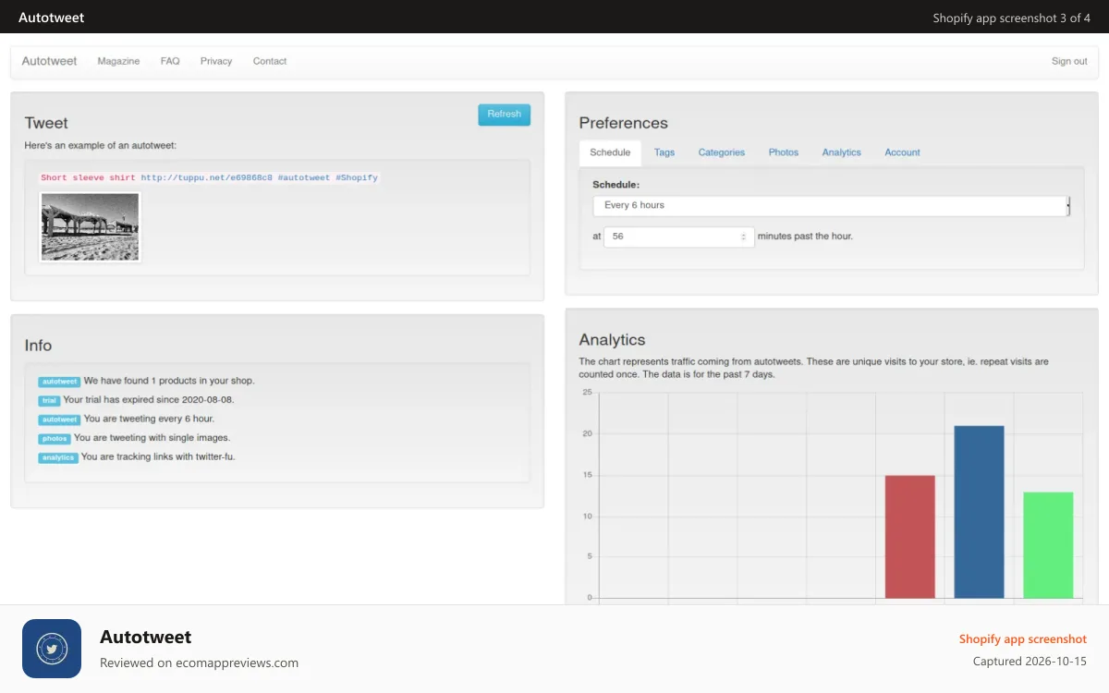Click the photos badge in Info

tap(55, 439)
